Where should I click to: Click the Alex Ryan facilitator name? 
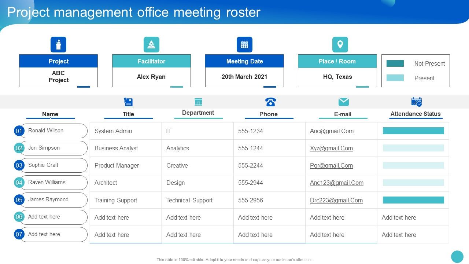tap(151, 77)
